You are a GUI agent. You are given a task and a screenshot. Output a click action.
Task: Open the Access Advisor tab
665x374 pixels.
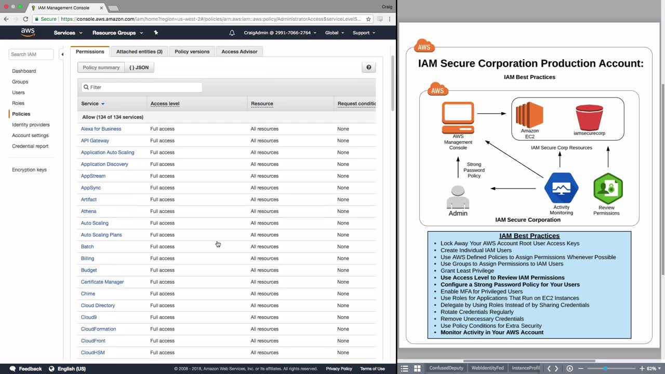[x=240, y=51]
